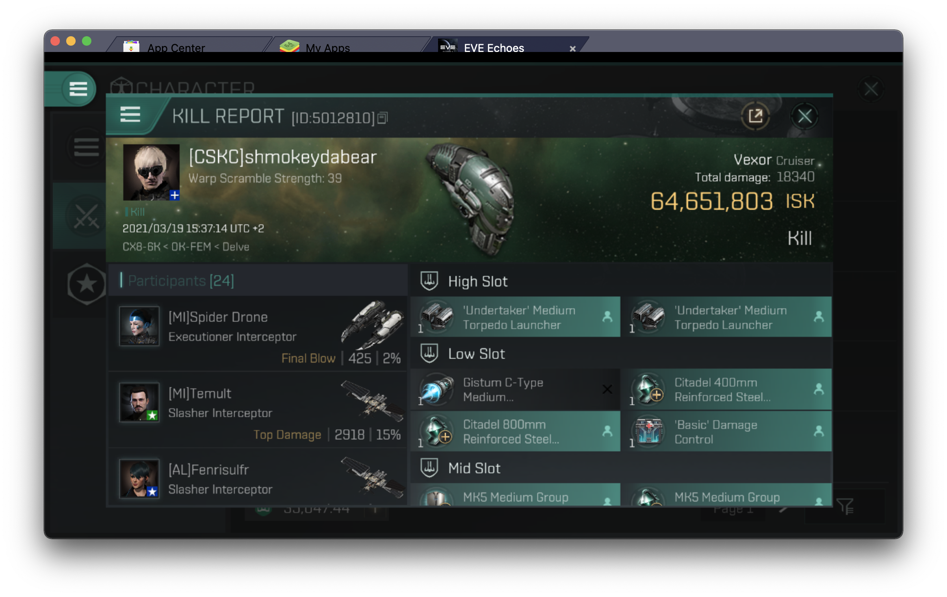Select first 'Undertaker' Medium Torpedo Launcher

[515, 317]
